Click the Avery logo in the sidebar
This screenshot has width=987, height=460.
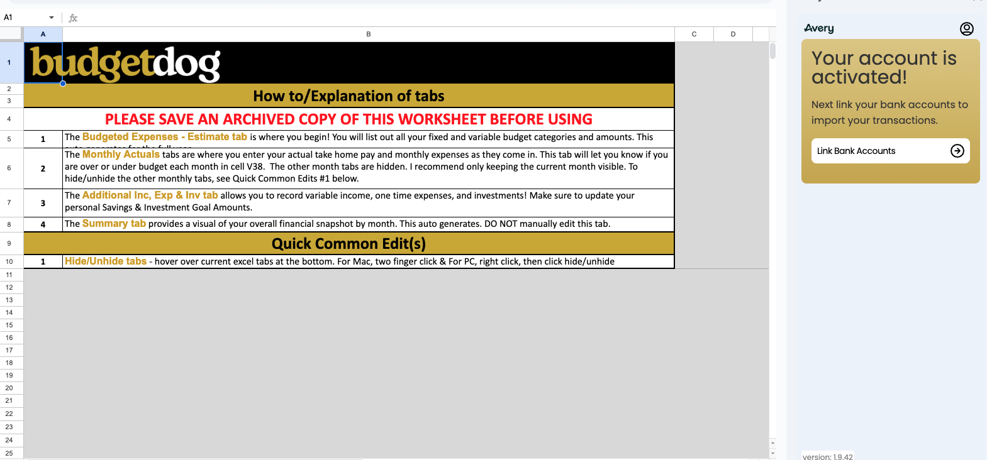coord(819,28)
